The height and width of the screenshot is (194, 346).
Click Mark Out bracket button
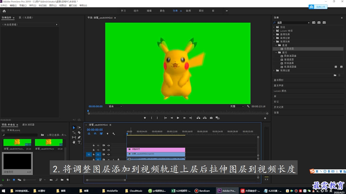click(157, 118)
